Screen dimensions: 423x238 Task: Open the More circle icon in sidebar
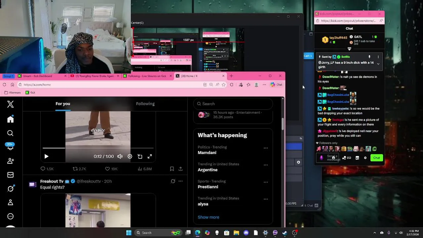10,216
